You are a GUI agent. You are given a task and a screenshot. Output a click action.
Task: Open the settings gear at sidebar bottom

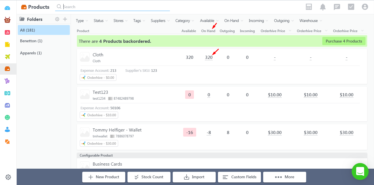(x=8, y=177)
